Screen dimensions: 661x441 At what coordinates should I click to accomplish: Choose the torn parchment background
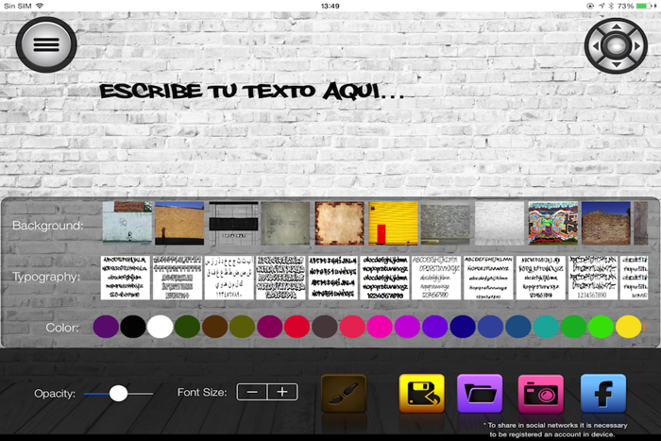pyautogui.click(x=339, y=223)
